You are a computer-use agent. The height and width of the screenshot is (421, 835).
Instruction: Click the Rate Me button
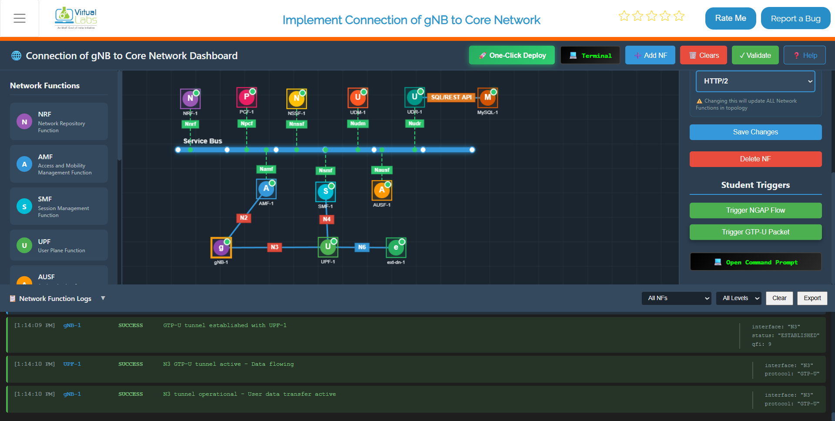731,18
